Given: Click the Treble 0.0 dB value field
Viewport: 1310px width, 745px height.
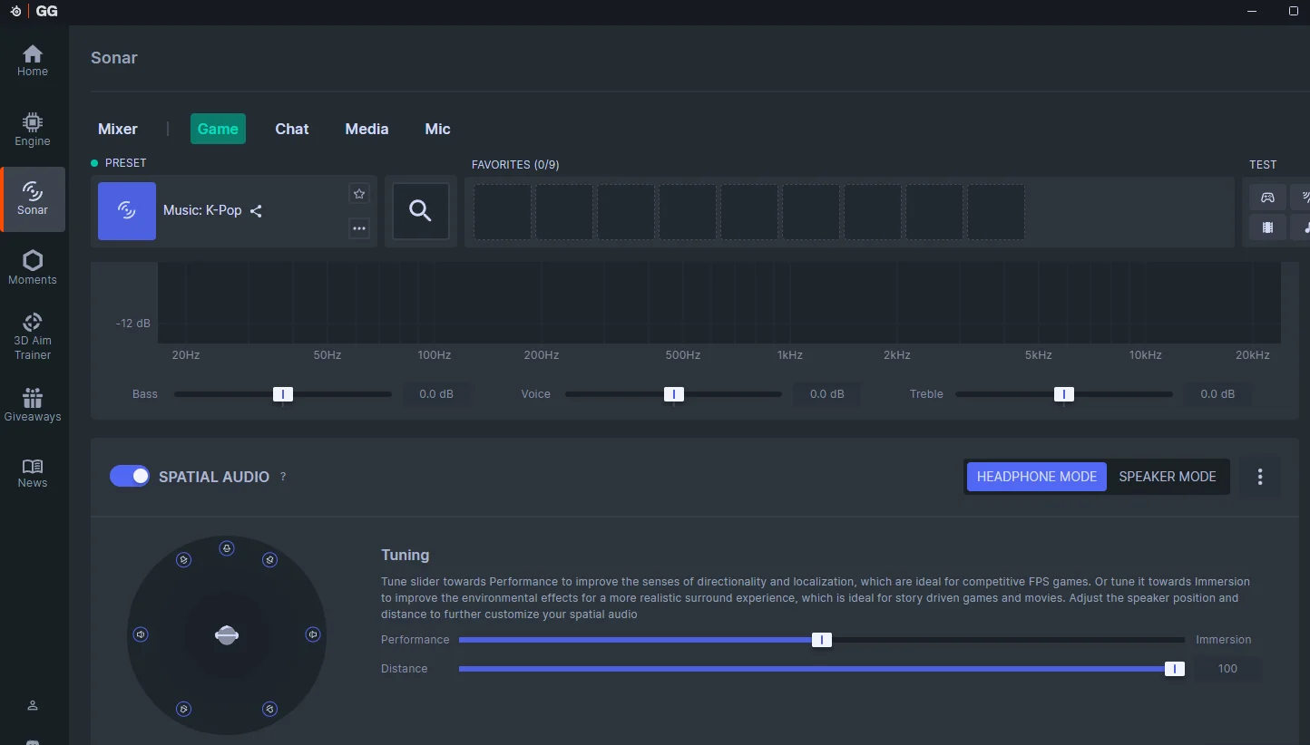Looking at the screenshot, I should coord(1217,394).
